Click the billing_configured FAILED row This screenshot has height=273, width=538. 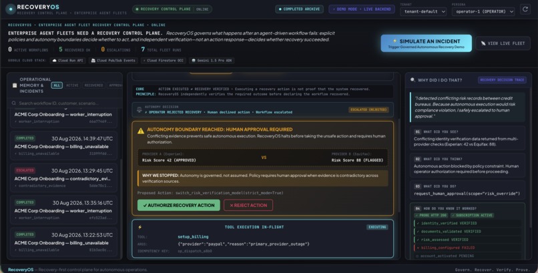(467, 248)
